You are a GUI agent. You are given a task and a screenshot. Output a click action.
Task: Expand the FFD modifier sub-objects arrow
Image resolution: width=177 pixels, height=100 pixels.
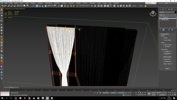click(x=162, y=17)
